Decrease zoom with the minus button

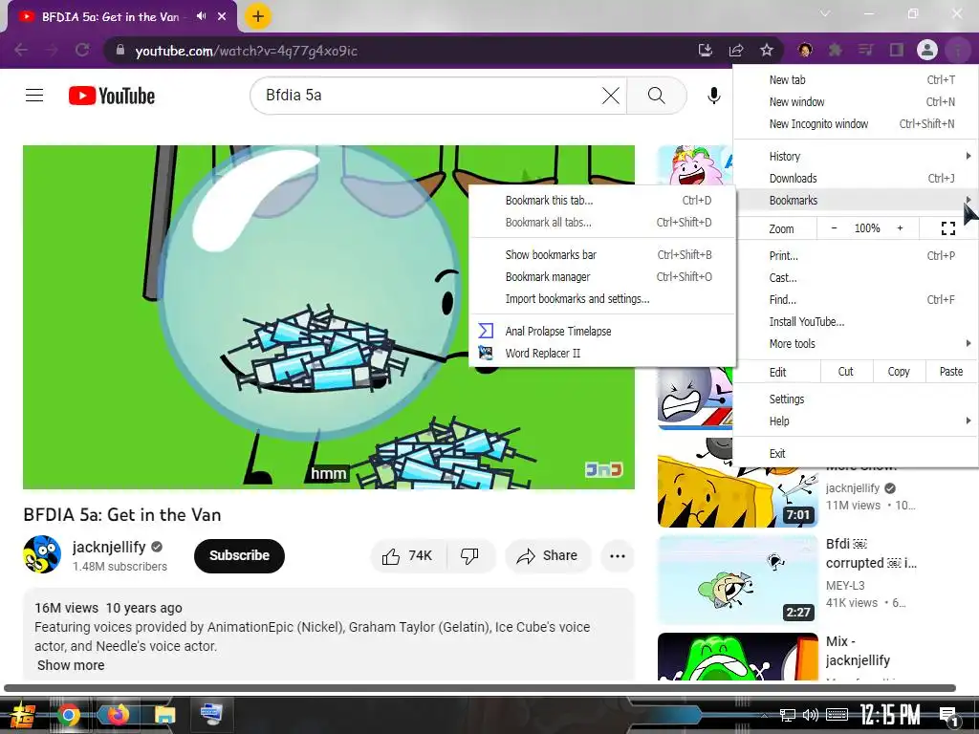point(834,228)
